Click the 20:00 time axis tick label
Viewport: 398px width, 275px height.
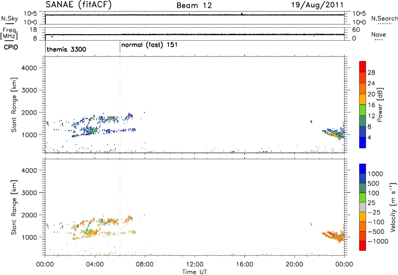click(295, 265)
